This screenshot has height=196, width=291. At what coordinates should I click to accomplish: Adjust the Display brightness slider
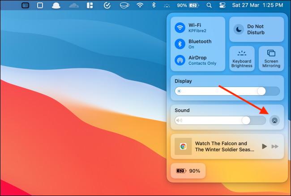(227, 91)
